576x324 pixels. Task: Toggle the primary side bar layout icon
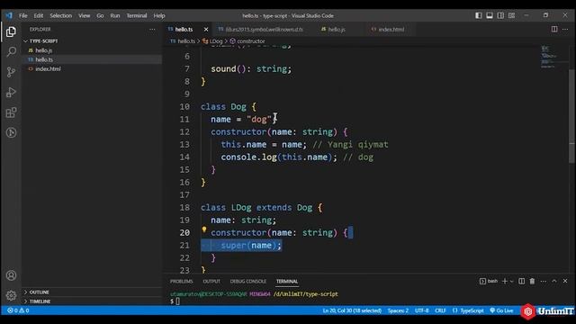coord(478,15)
